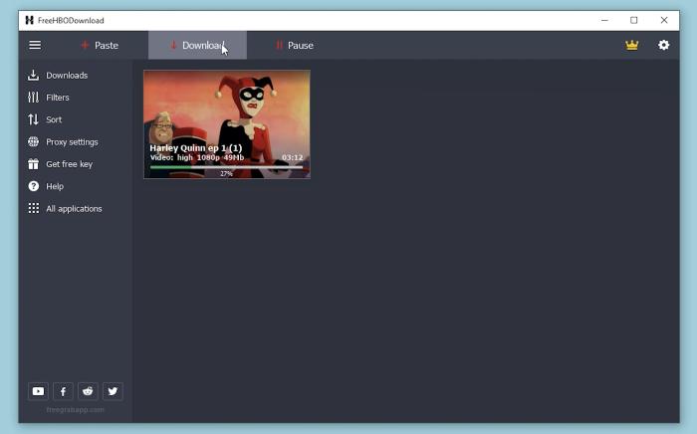Pause downloads with the Pause button
This screenshot has height=434, width=697.
coord(295,46)
